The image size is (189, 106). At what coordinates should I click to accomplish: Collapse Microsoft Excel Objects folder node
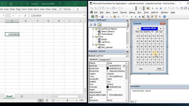coord(93,29)
